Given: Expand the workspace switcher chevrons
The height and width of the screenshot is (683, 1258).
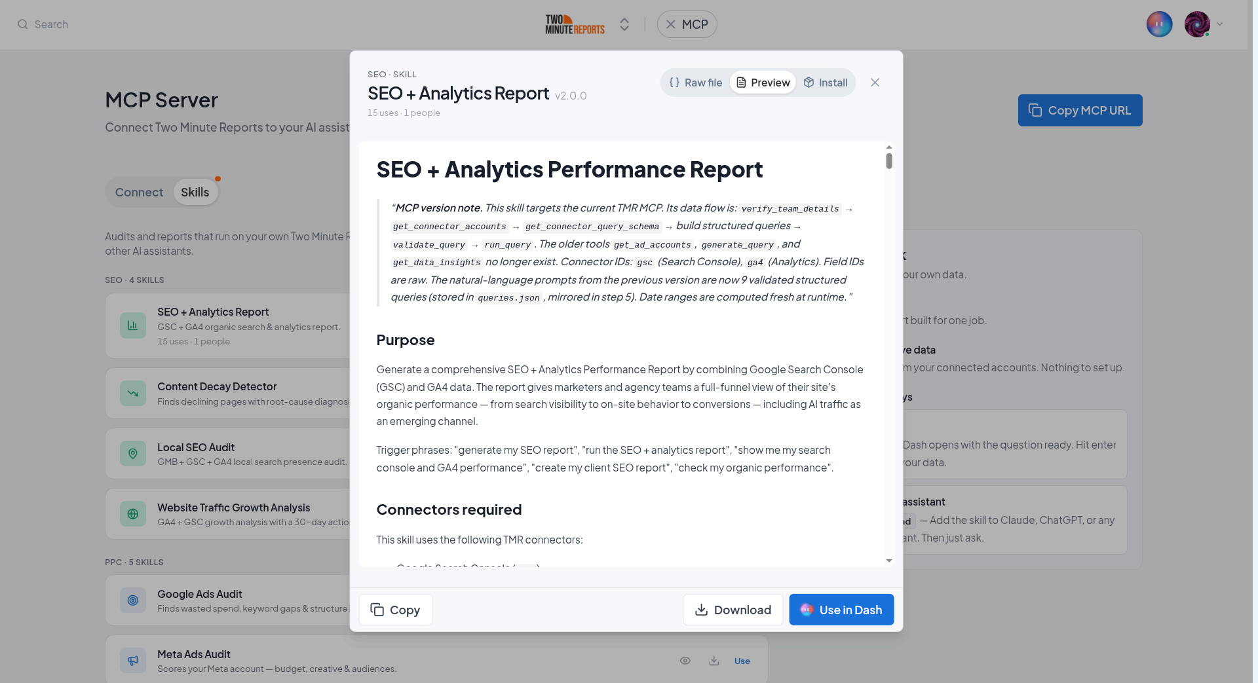Looking at the screenshot, I should (x=624, y=24).
